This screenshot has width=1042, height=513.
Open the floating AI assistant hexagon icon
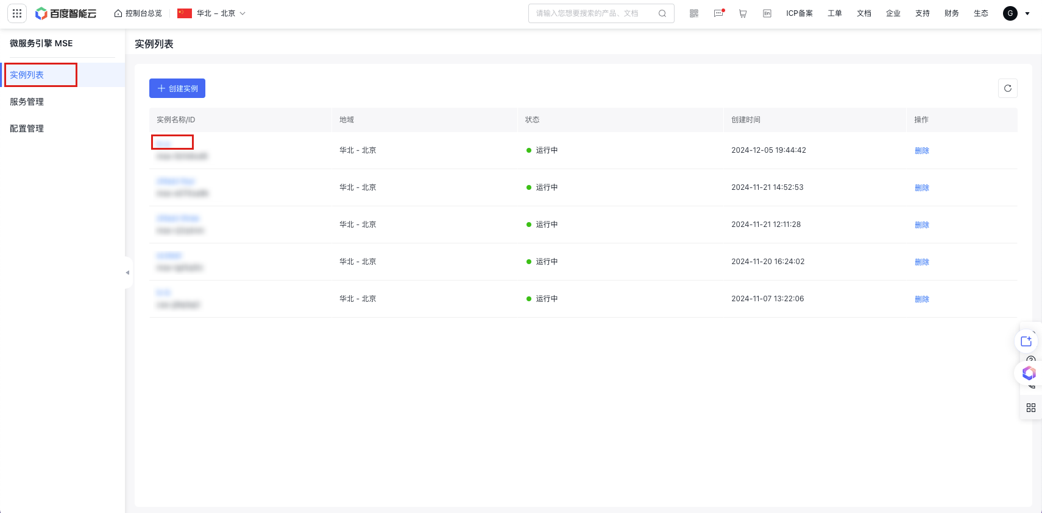pos(1029,373)
